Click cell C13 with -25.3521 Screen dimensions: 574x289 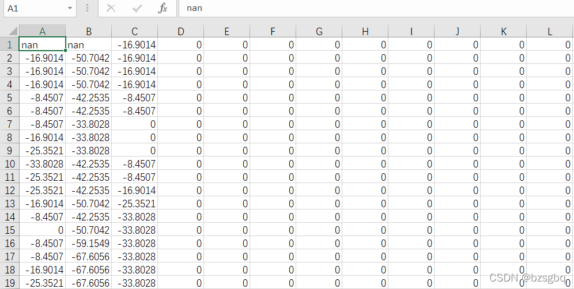coord(135,203)
